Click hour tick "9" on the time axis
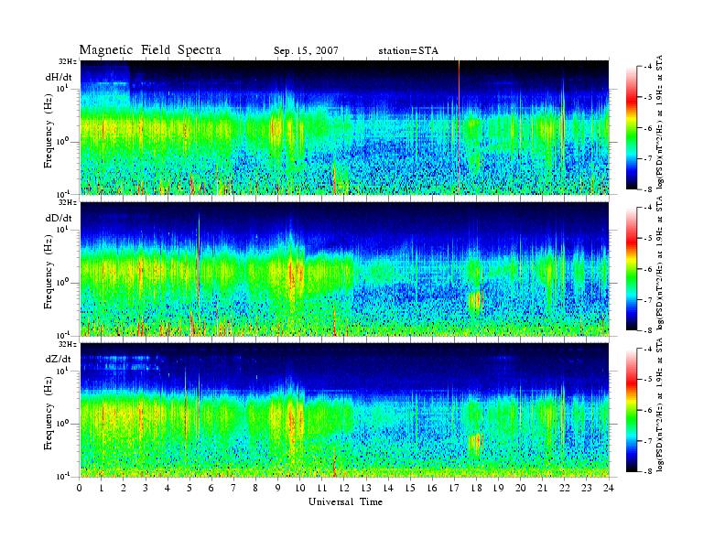 (x=278, y=489)
